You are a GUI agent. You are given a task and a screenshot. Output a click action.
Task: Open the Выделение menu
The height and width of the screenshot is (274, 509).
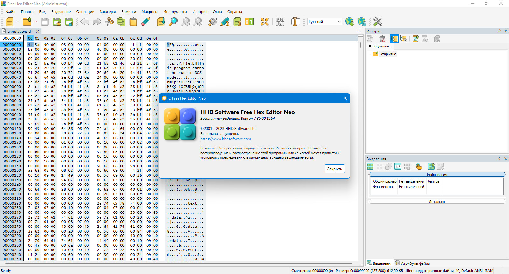(61, 12)
